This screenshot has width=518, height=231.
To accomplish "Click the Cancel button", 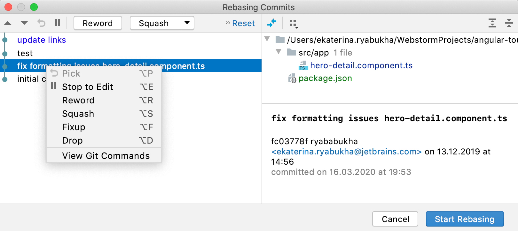I will click(x=395, y=219).
